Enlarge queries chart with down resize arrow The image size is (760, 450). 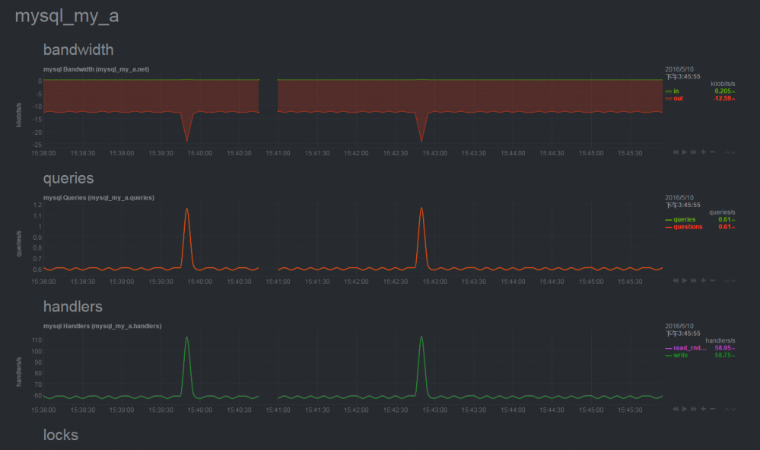[733, 281]
